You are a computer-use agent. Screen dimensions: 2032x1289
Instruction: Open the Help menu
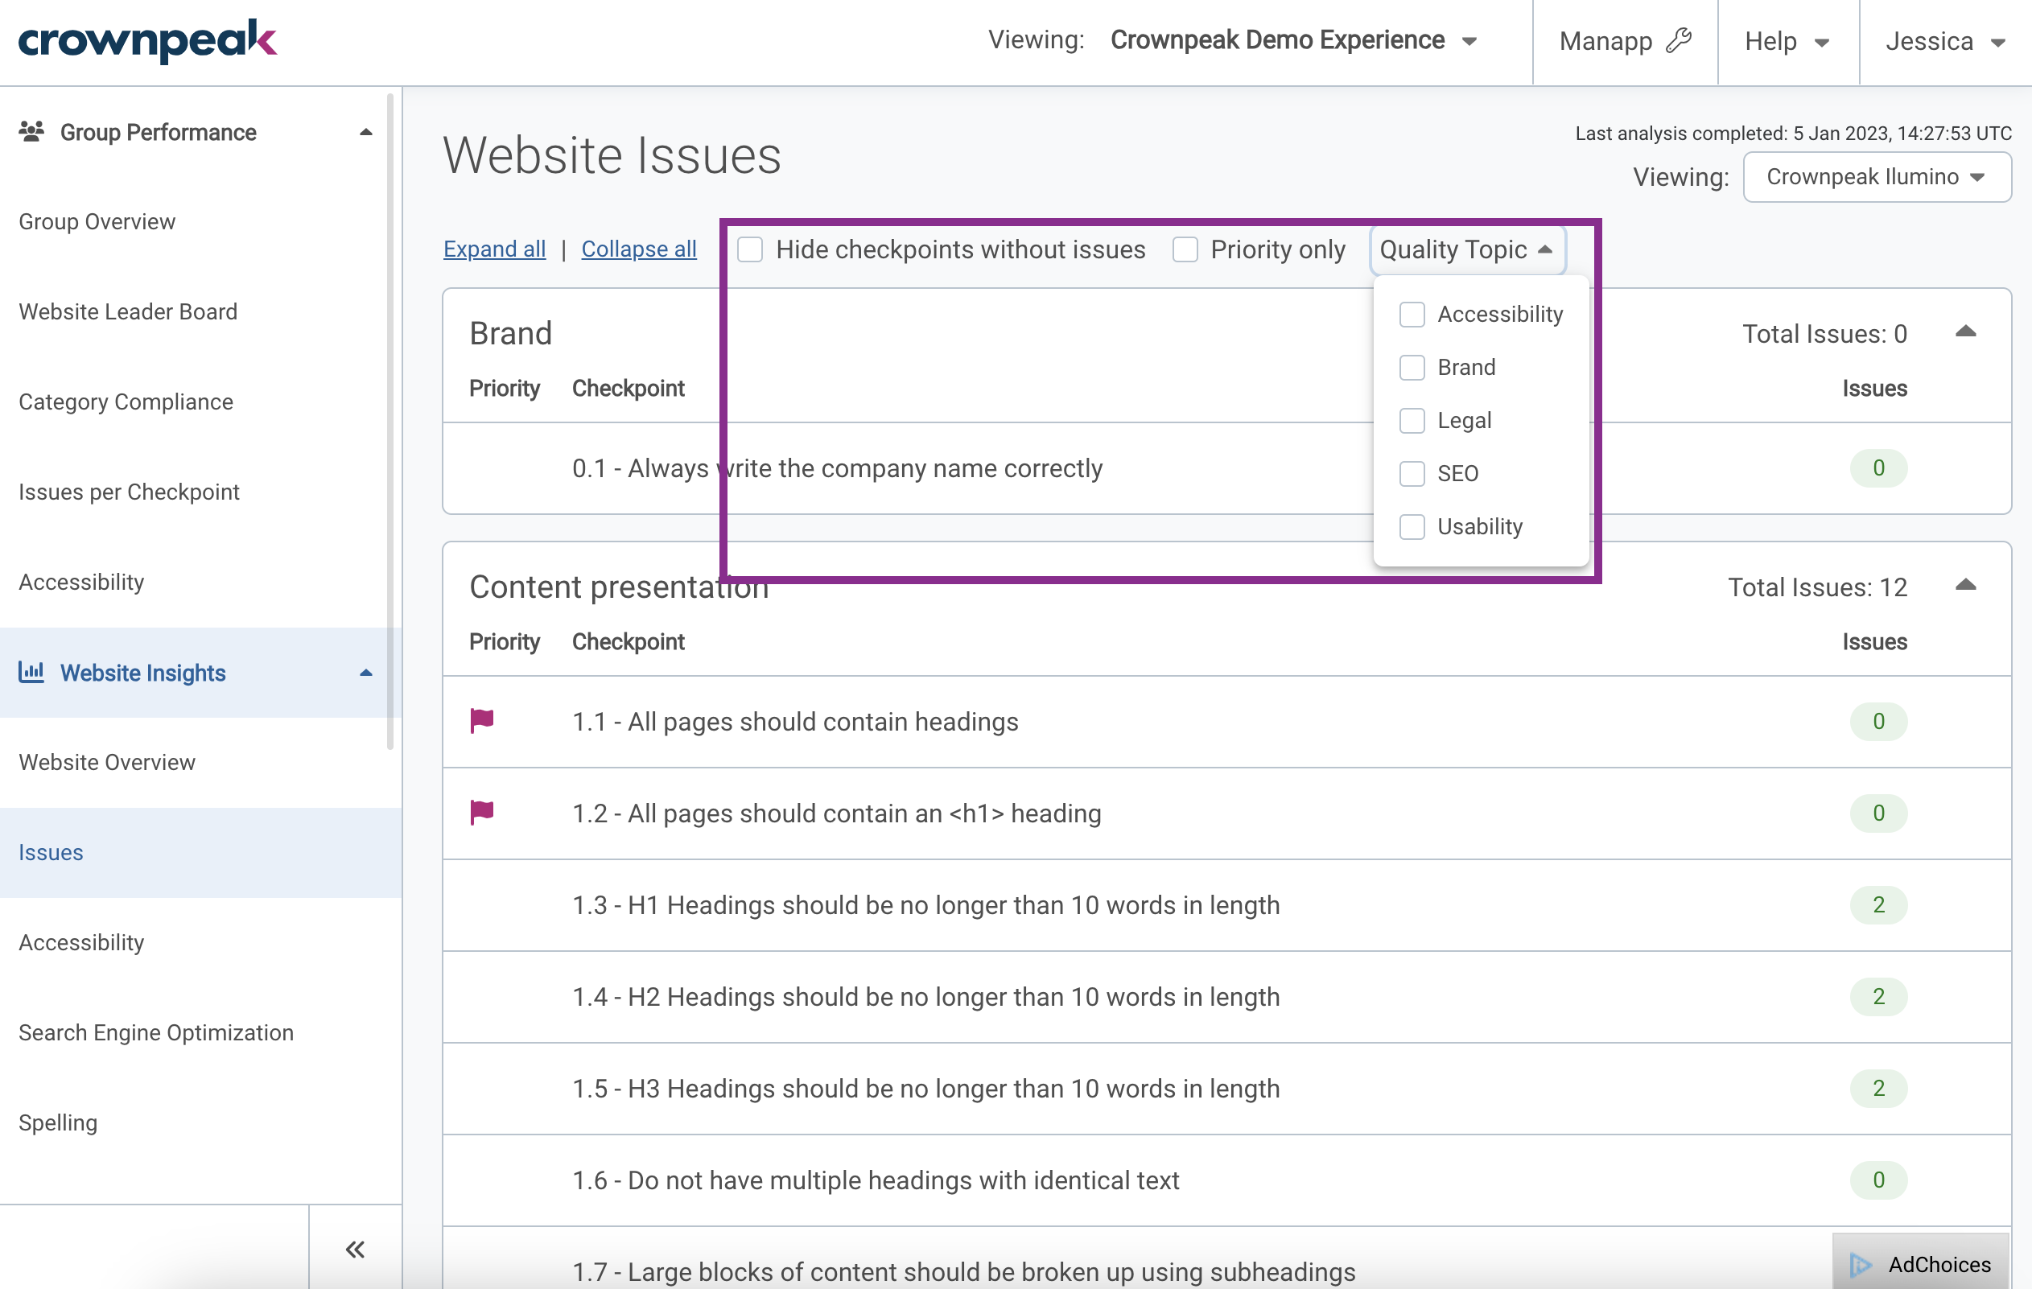tap(1787, 41)
